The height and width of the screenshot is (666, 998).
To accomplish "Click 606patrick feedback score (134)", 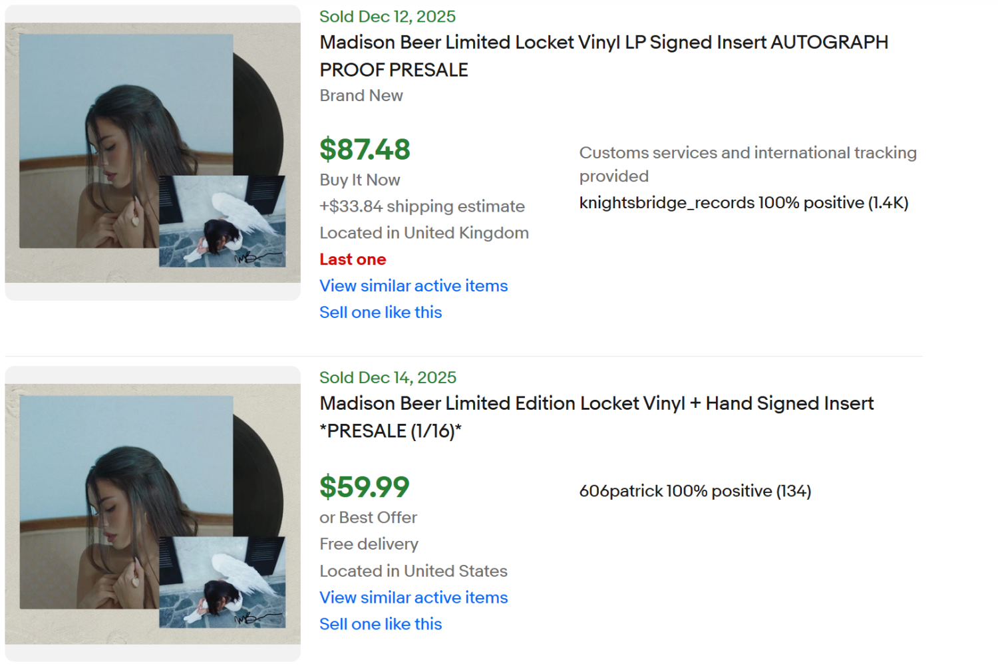I will click(793, 490).
